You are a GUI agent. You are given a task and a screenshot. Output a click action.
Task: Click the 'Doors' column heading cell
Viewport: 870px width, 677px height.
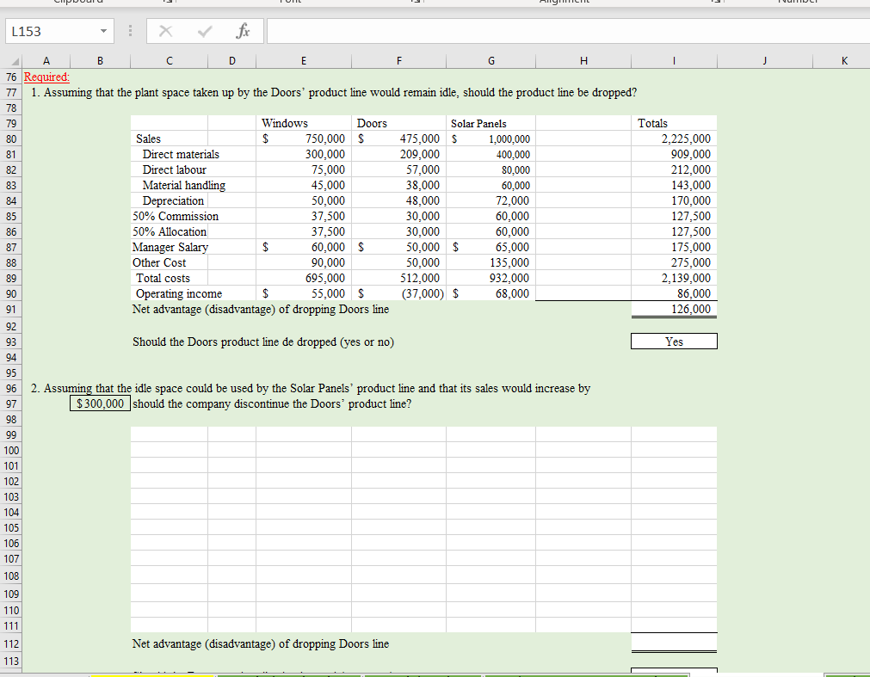click(x=399, y=124)
